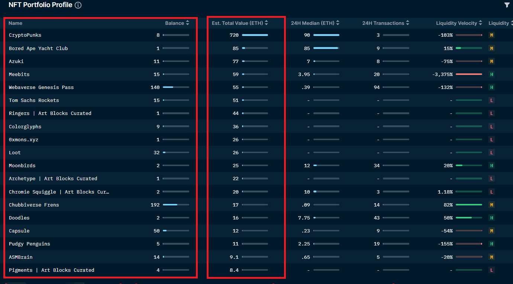Screen dimensions: 513x284
Task: Click the L liquidity badge for Tom Sachs Rockets
Action: [491, 100]
